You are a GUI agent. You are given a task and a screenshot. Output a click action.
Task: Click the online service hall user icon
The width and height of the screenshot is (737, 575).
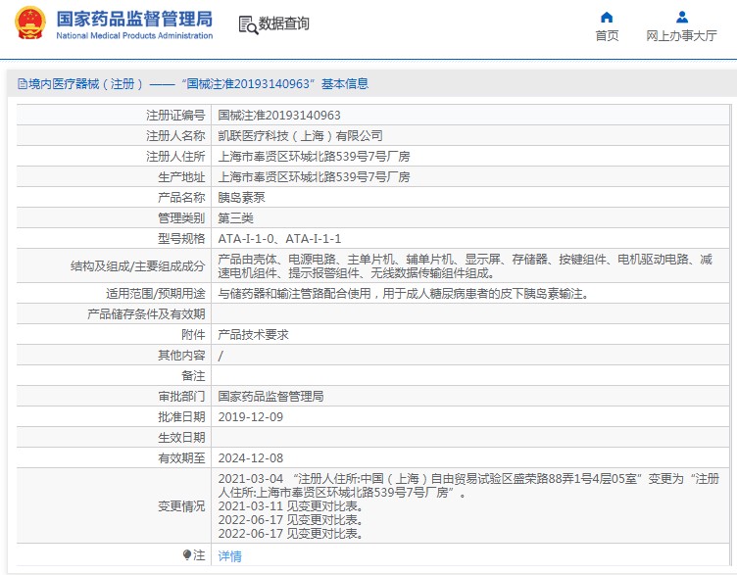pos(682,18)
